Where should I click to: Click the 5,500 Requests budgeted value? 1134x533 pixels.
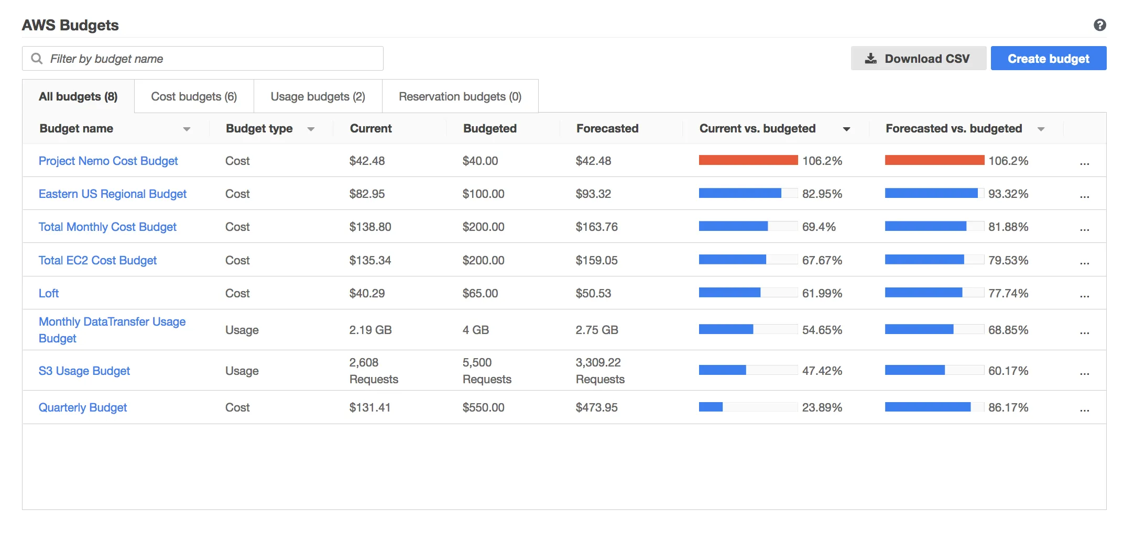point(487,371)
